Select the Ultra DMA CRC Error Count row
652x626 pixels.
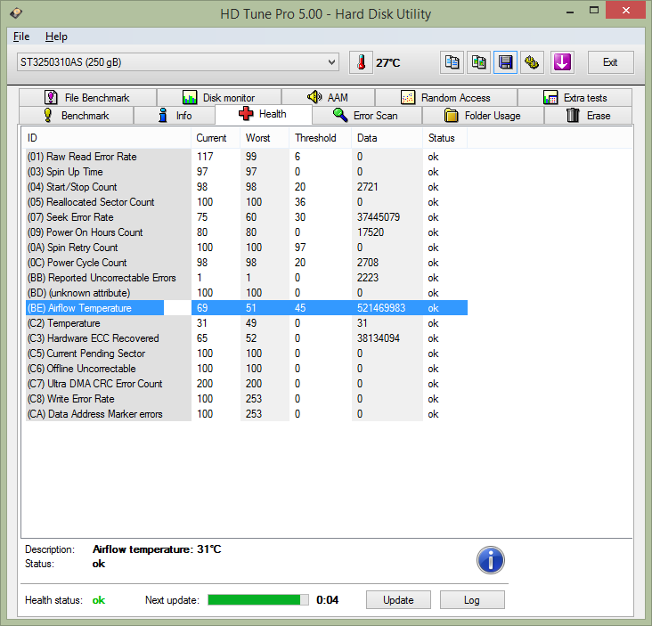[x=246, y=384]
